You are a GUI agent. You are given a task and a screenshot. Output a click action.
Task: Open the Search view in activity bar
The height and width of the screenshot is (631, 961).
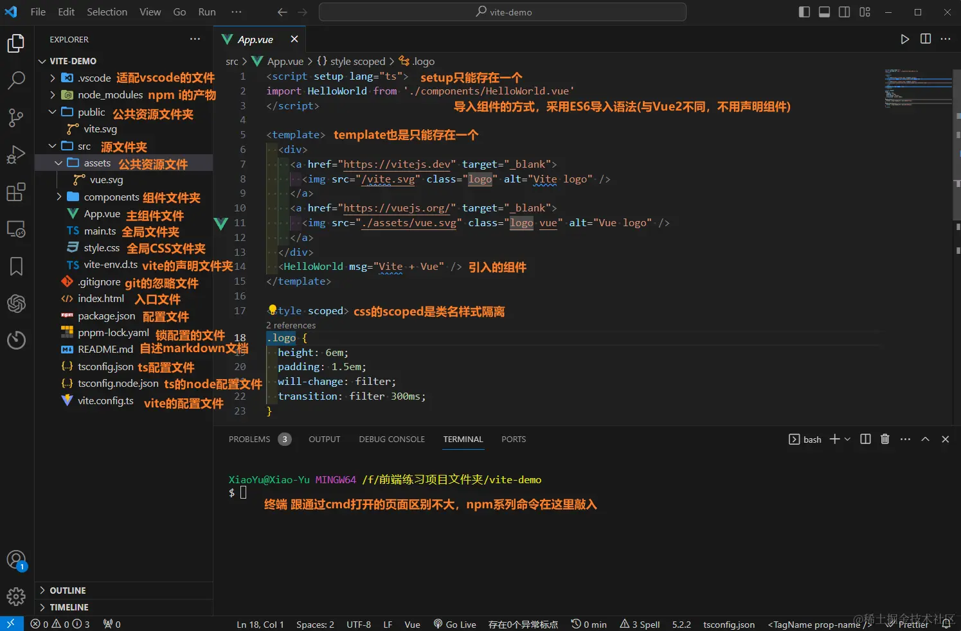point(16,80)
